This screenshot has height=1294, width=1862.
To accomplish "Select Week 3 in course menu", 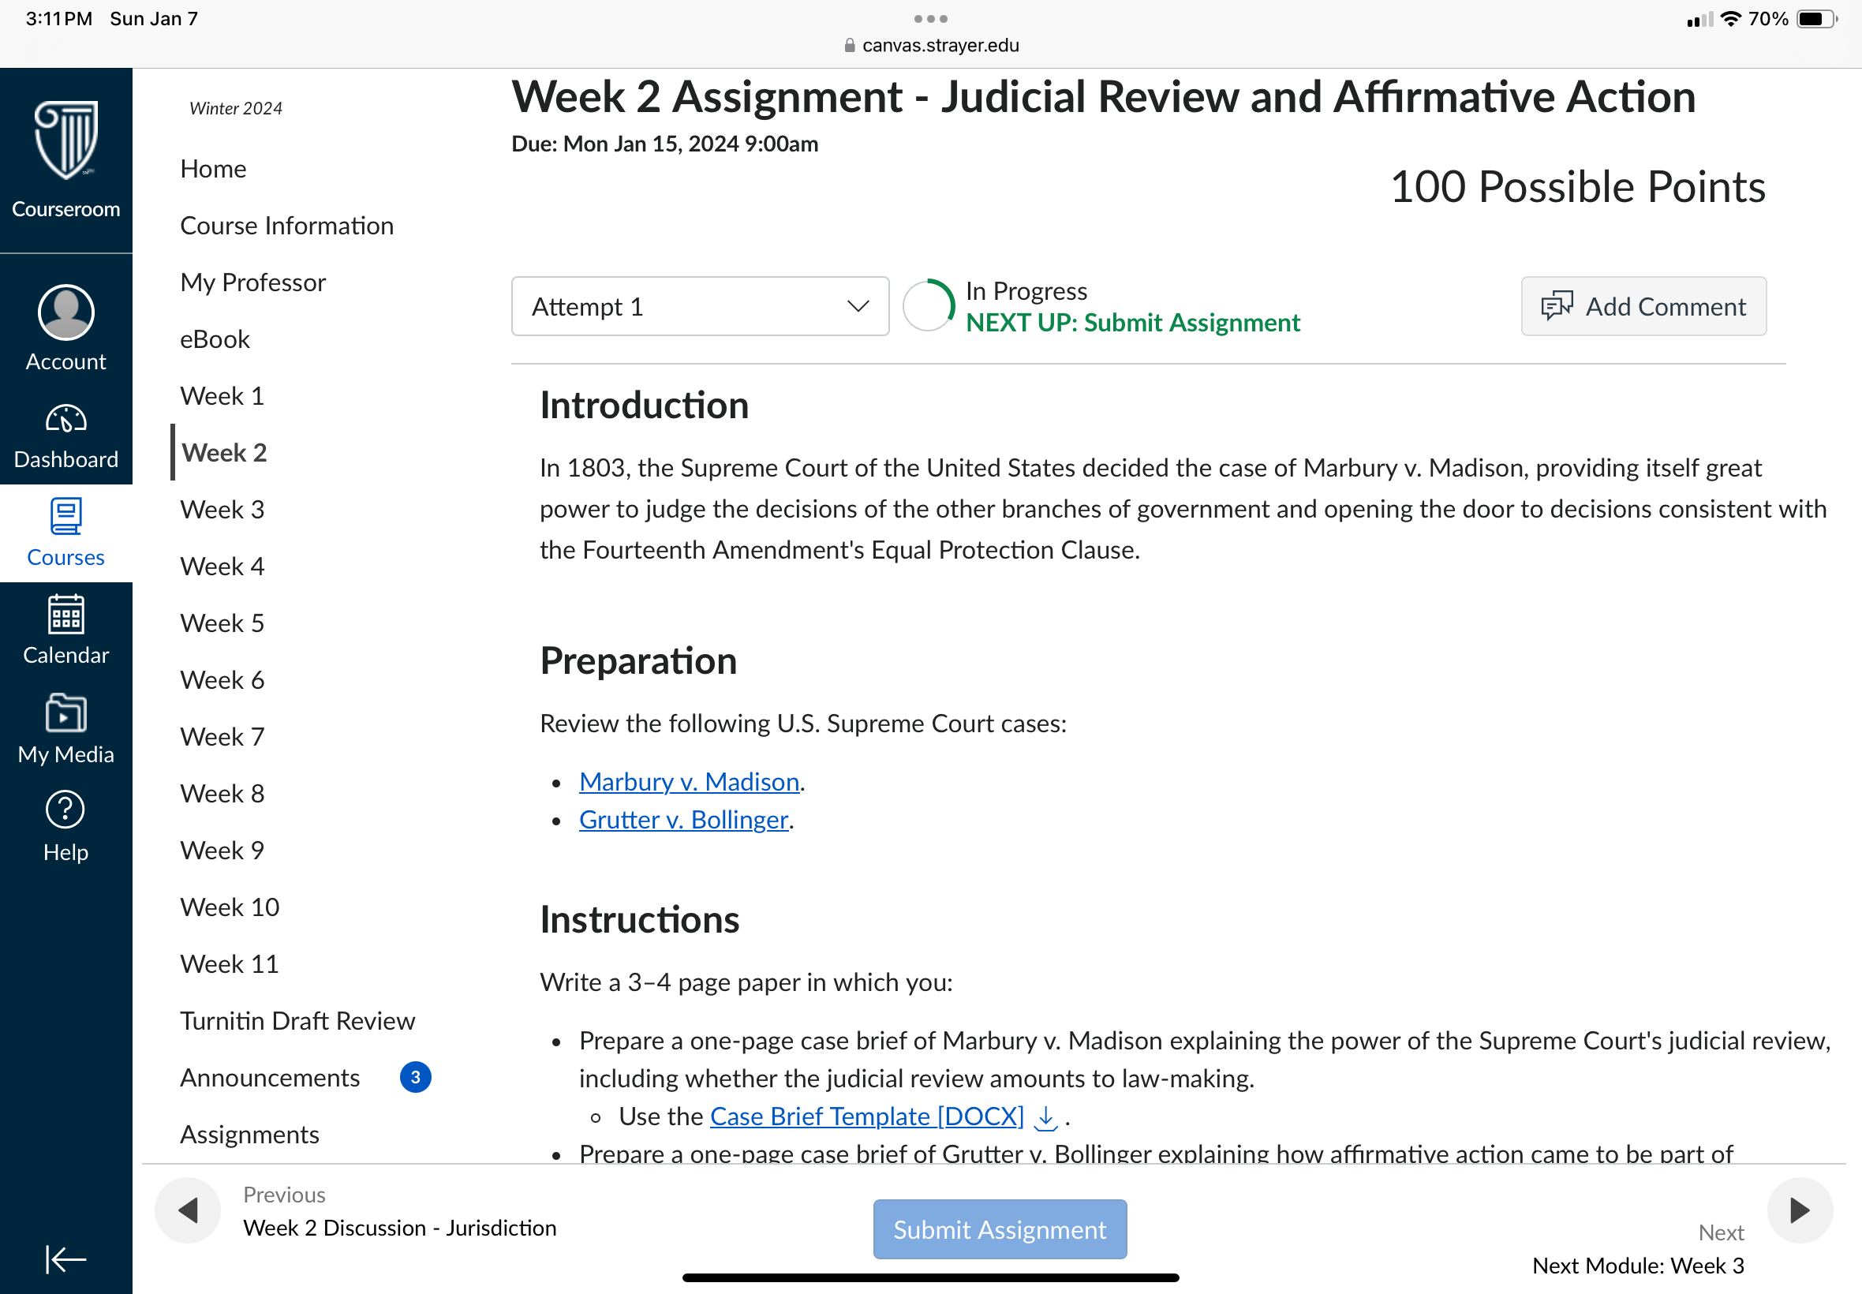I will point(222,509).
